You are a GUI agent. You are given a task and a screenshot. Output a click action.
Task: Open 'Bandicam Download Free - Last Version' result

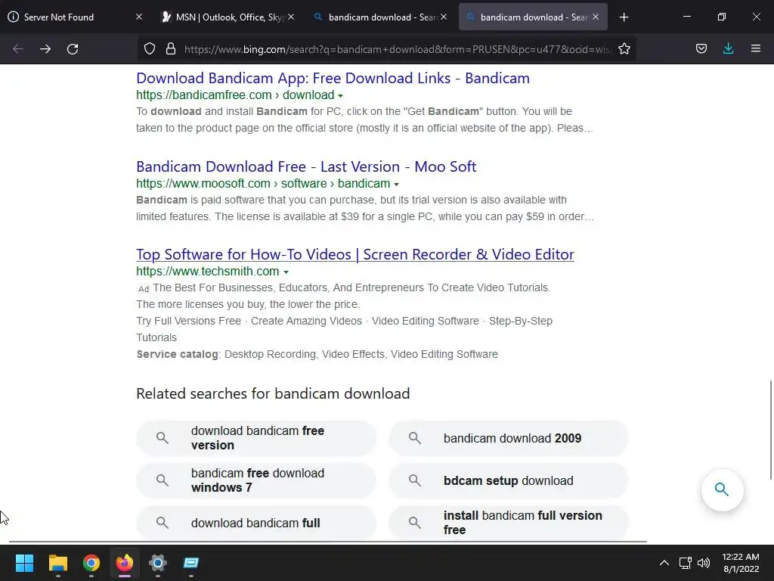306,166
